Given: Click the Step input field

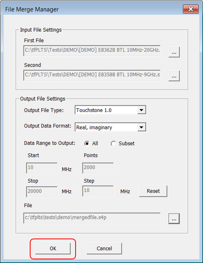Looking at the screenshot, I should coord(98,191).
